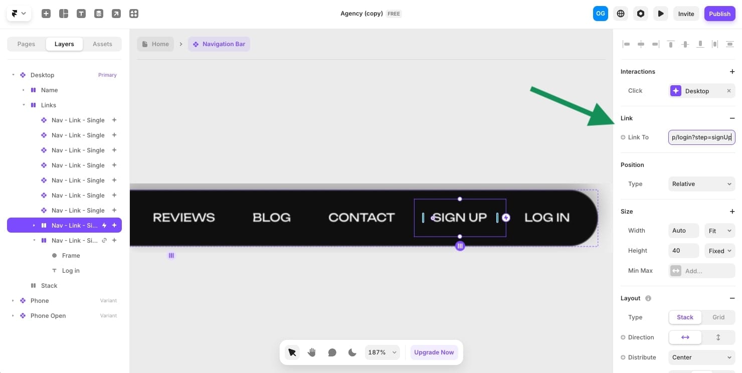
Task: Select the cursor tool in bottom toolbar
Action: [x=292, y=352]
